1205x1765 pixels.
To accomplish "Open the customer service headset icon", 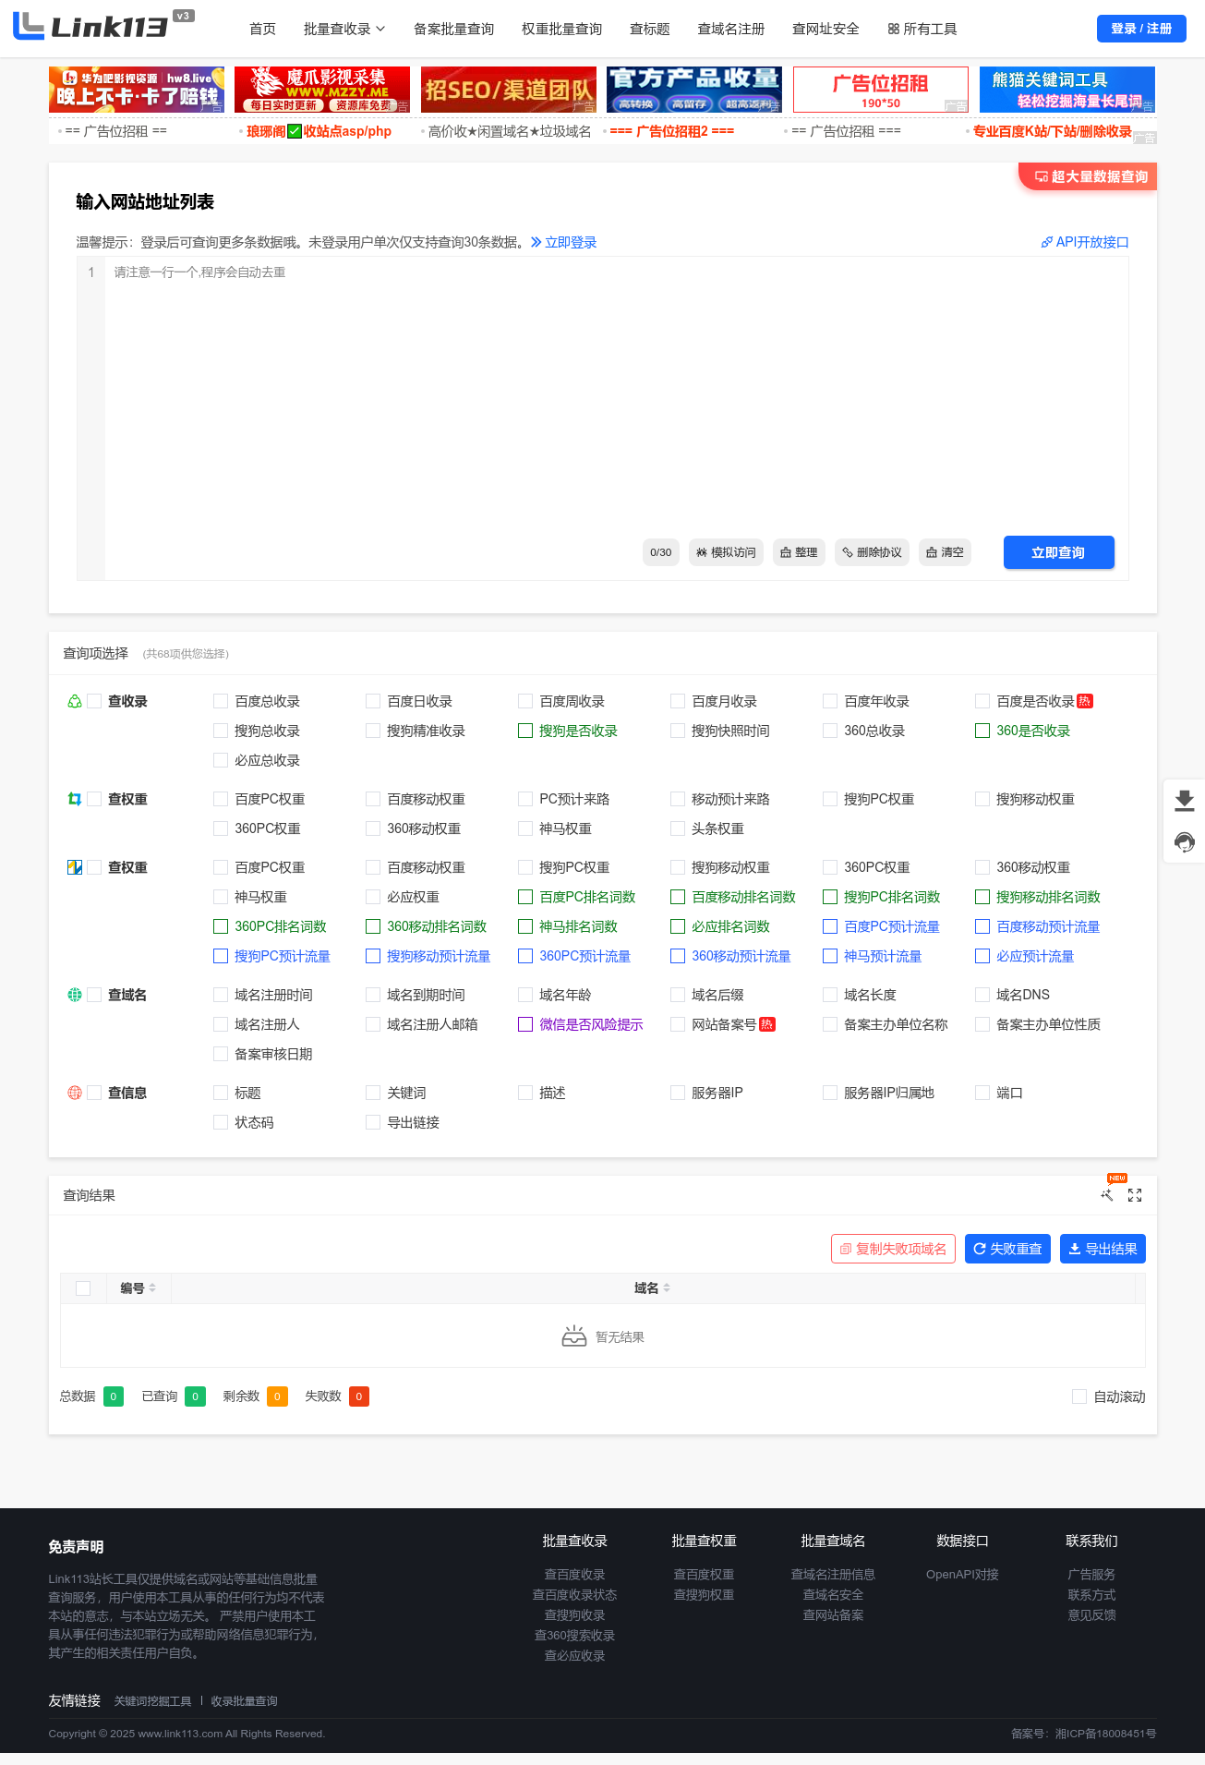I will (1184, 841).
